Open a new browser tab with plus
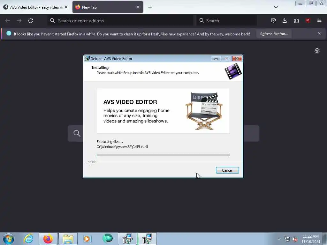Image resolution: width=327 pixels, height=245 pixels. (x=150, y=7)
